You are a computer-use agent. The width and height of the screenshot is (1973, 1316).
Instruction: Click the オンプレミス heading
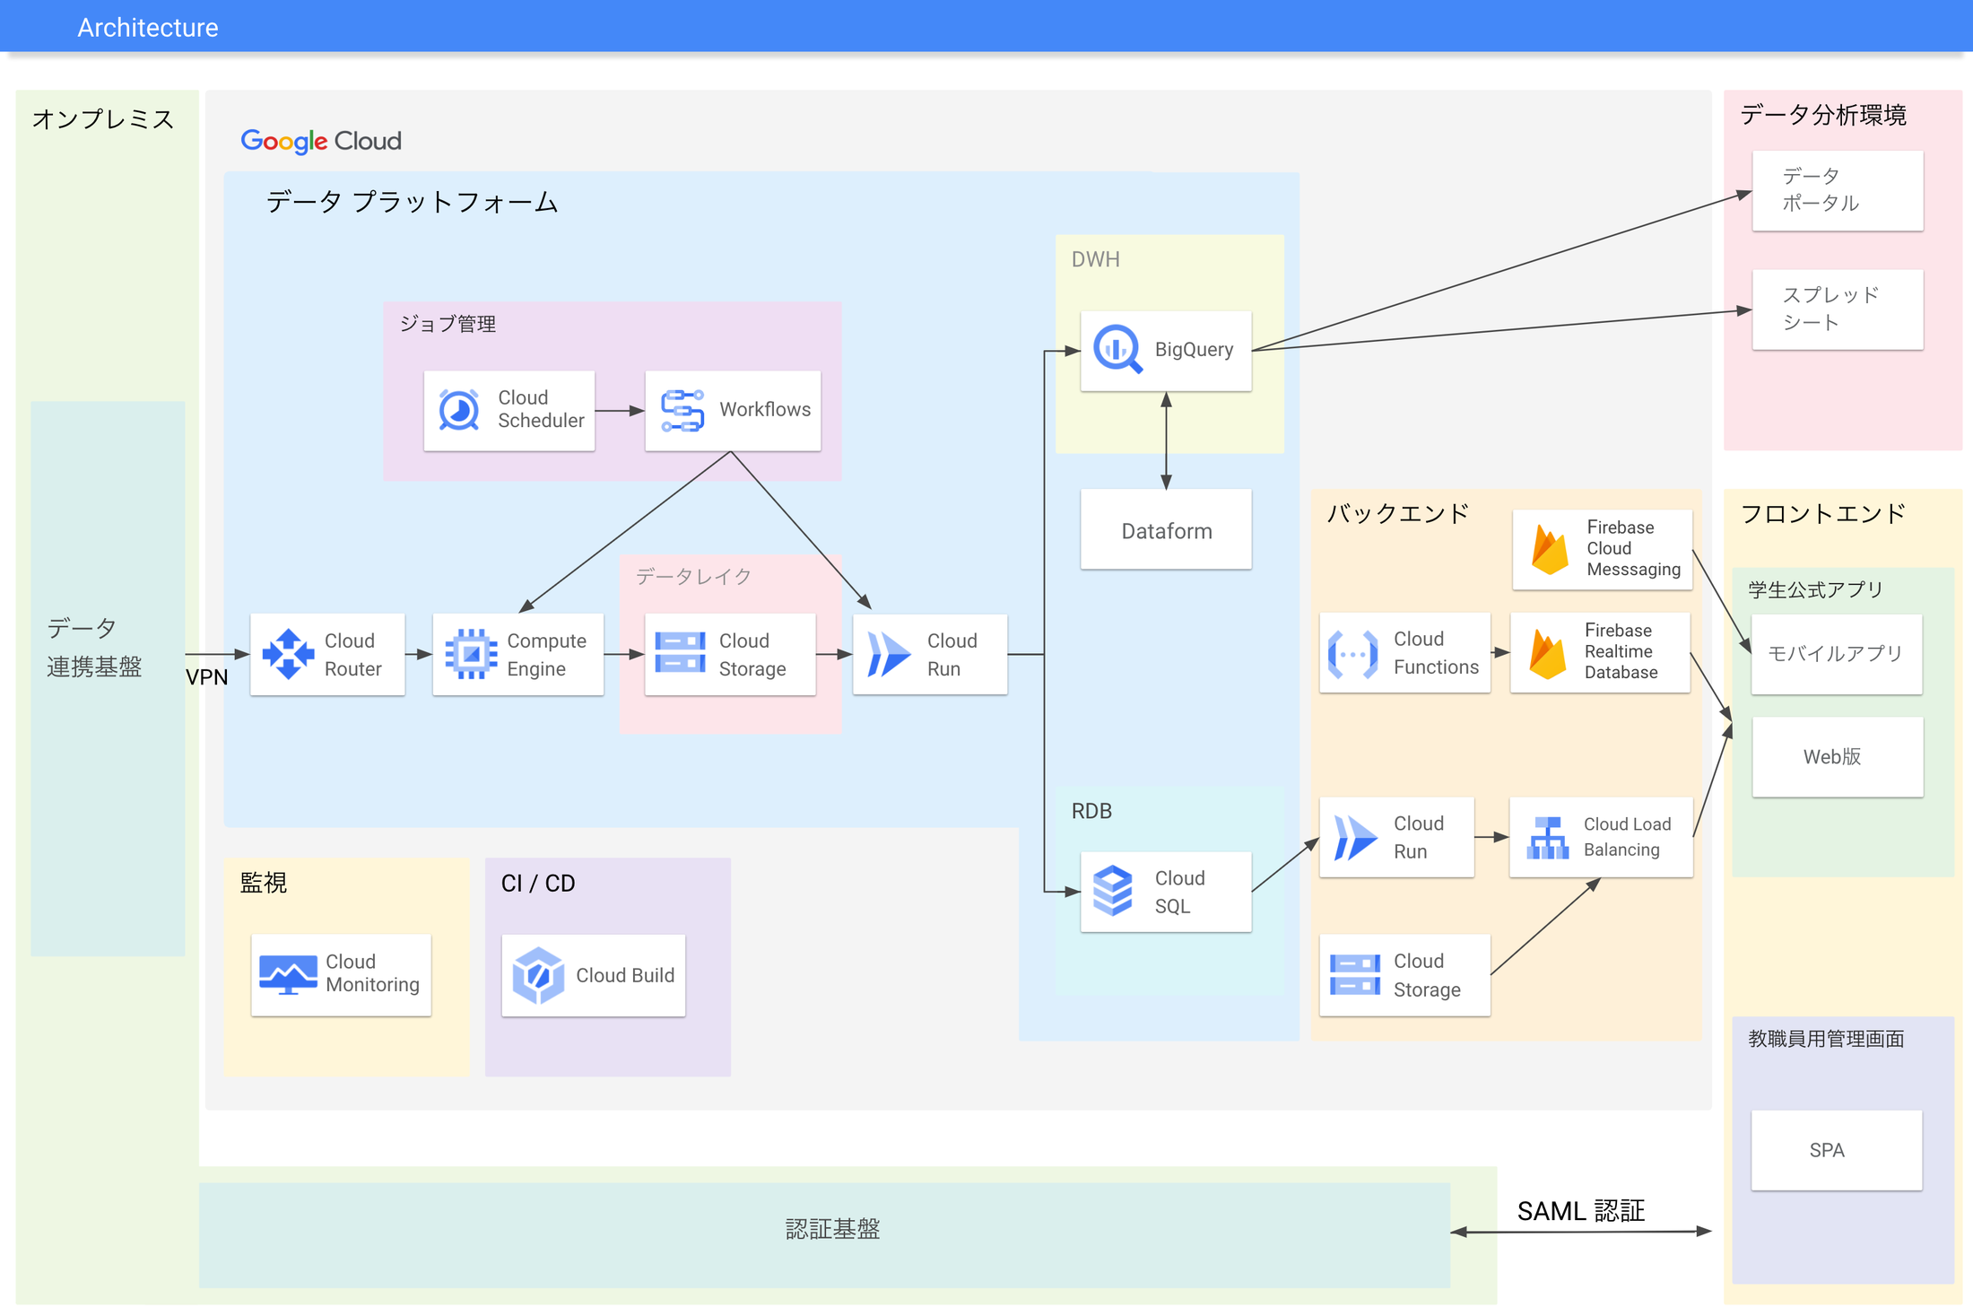click(103, 119)
